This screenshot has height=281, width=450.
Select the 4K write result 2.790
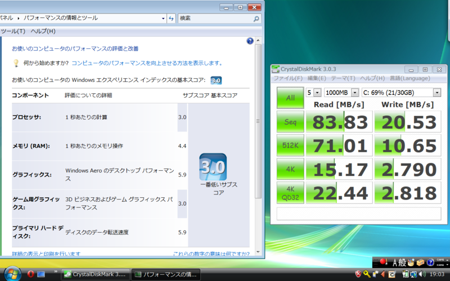click(408, 169)
